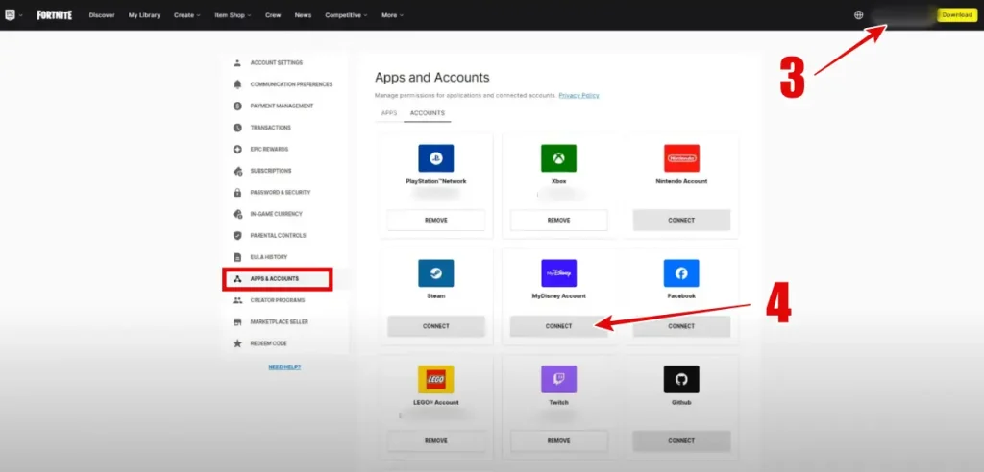Open the Privacy Policy link
Viewport: 984px width, 472px height.
578,95
